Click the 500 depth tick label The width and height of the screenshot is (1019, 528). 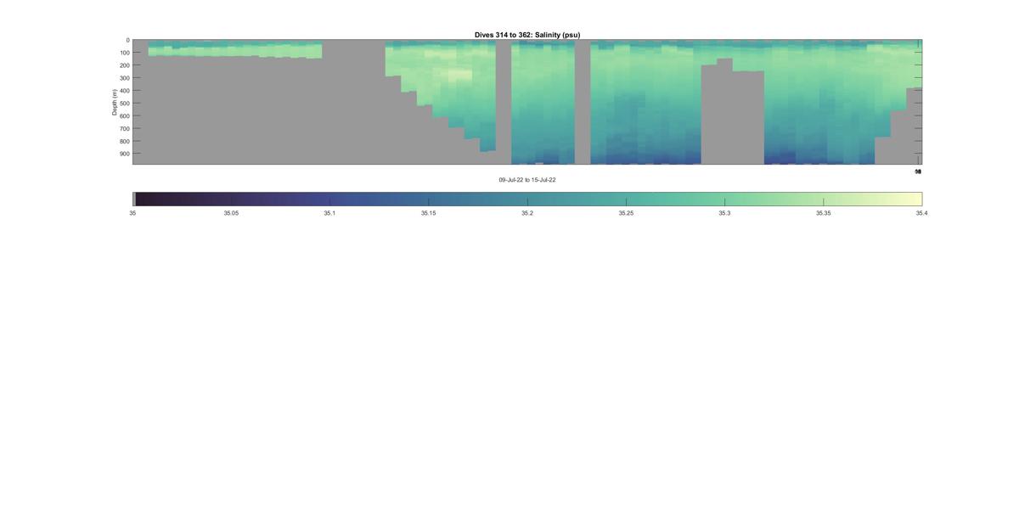[x=125, y=104]
